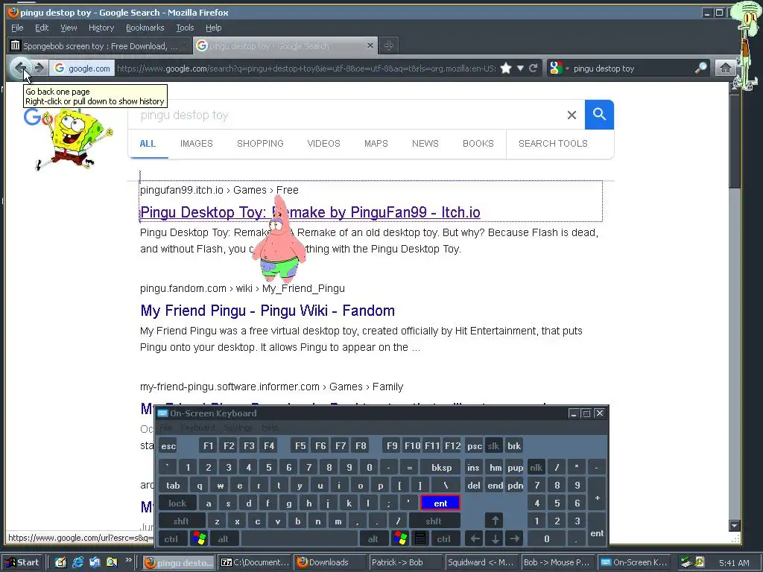Screen dimensions: 763x572
Task: Close the pingu destop toy tab
Action: 370,45
